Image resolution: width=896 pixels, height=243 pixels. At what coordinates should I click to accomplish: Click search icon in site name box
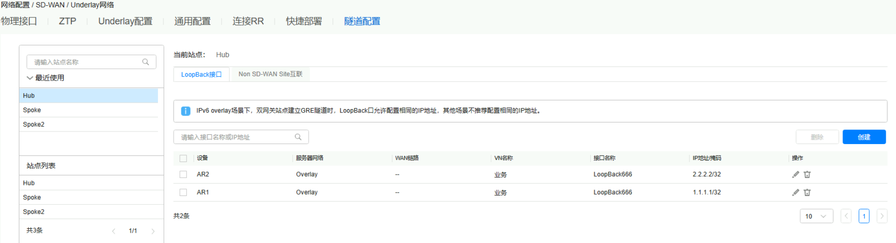coord(145,62)
